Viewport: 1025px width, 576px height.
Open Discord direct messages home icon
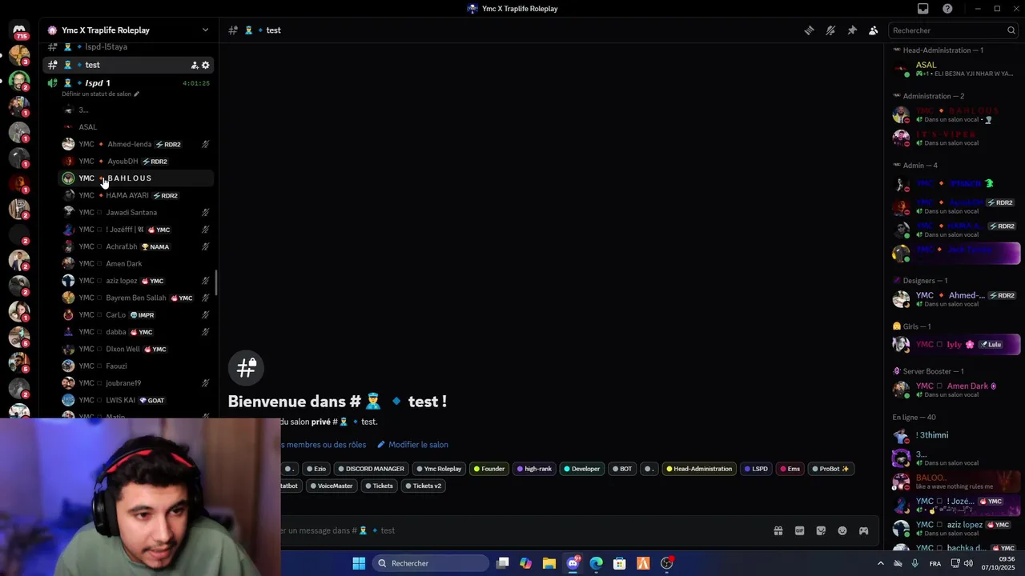point(19,30)
